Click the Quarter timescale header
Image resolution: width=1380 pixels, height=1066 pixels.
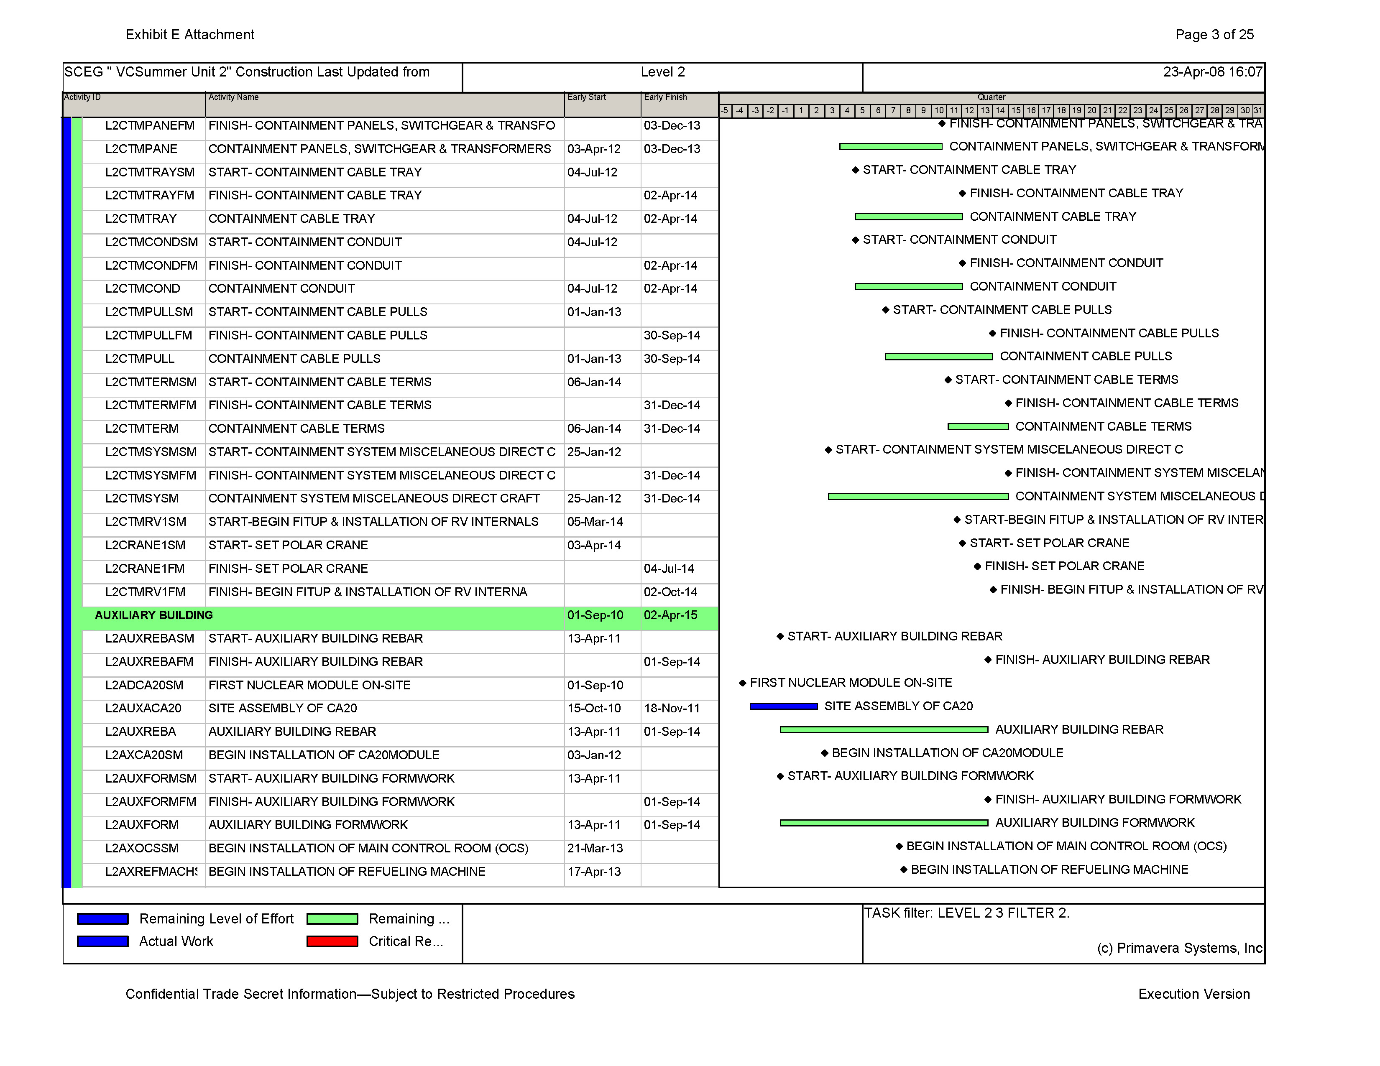click(992, 97)
